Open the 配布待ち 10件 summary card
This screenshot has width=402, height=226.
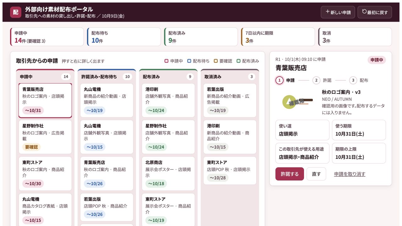click(x=124, y=37)
